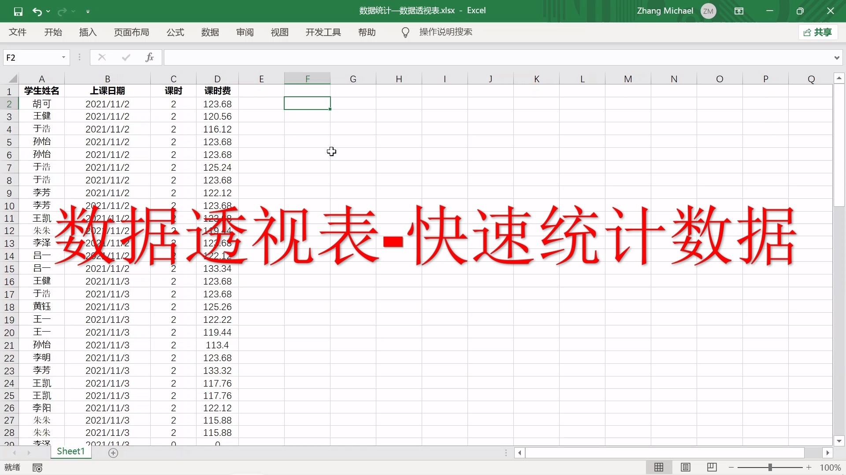The width and height of the screenshot is (846, 475).
Task: Click the Undo arrow icon
Action: pos(37,11)
